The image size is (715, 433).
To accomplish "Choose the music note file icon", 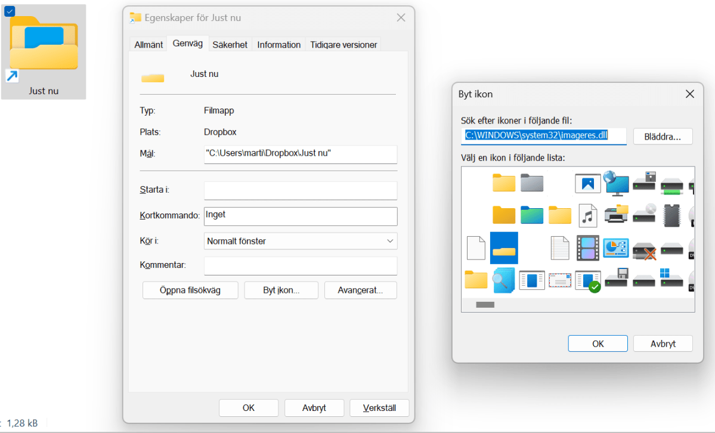I will [587, 215].
